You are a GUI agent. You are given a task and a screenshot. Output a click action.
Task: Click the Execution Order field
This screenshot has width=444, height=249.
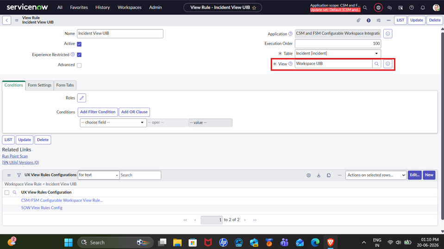[338, 44]
